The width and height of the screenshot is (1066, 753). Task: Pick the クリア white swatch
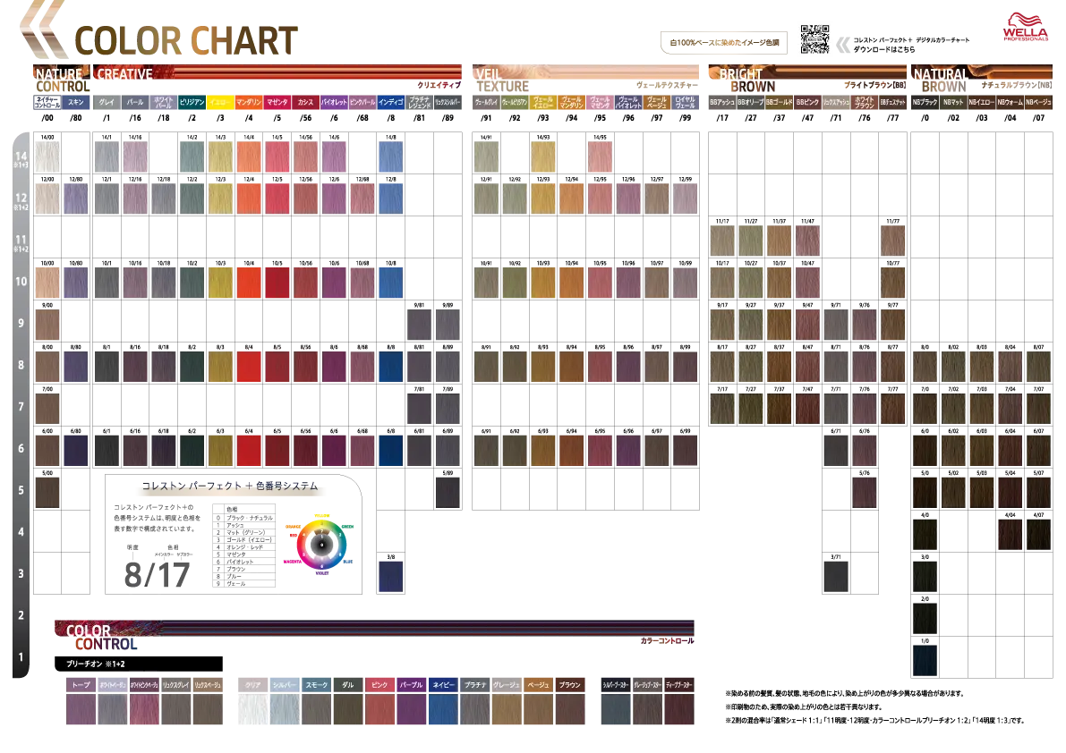point(252,710)
